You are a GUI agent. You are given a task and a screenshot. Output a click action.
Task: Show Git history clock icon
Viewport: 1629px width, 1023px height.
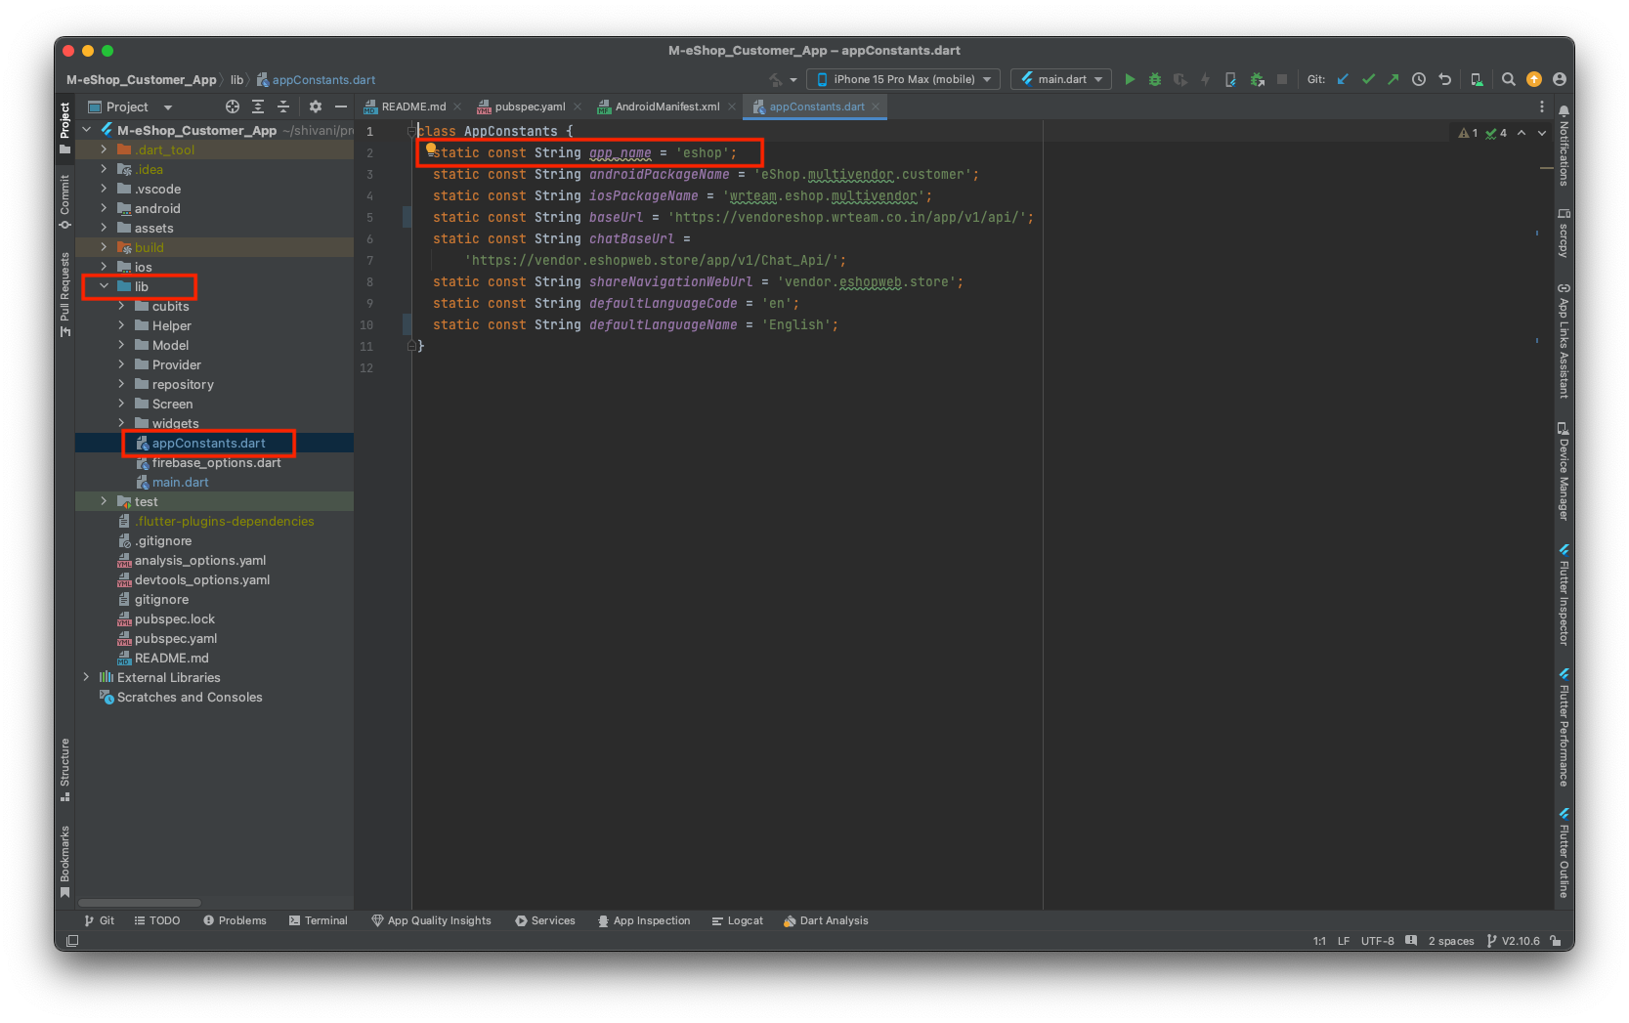pos(1419,79)
